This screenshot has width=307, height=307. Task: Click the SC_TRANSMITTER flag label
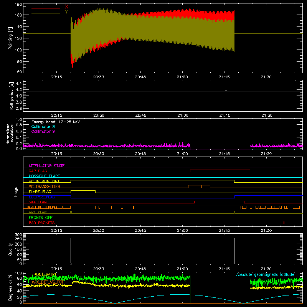point(45,187)
